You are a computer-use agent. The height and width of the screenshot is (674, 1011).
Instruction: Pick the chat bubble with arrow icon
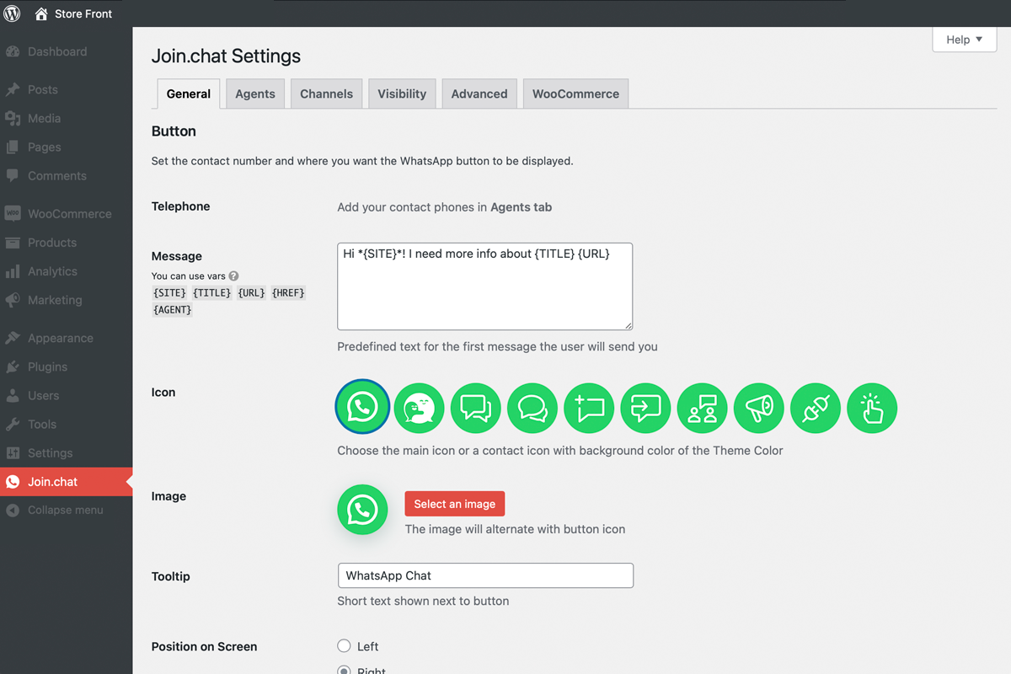click(645, 408)
